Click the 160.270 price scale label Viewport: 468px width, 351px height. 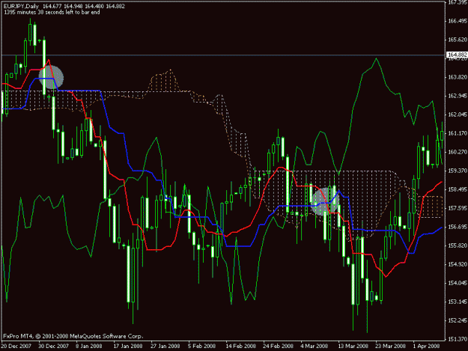tap(458, 152)
